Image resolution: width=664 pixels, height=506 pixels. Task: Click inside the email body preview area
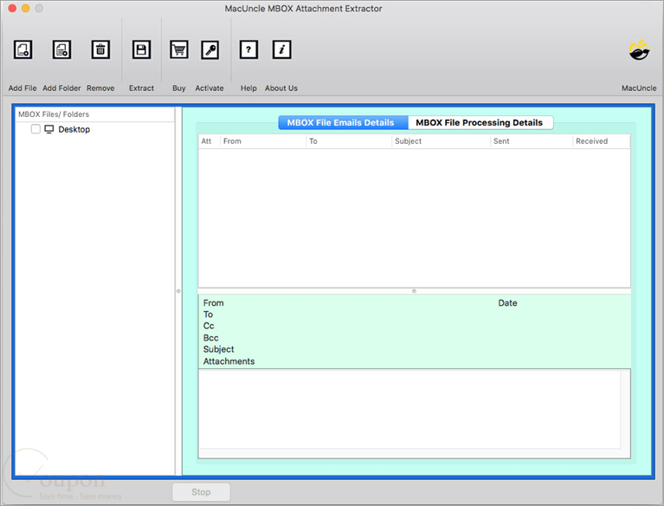click(409, 409)
